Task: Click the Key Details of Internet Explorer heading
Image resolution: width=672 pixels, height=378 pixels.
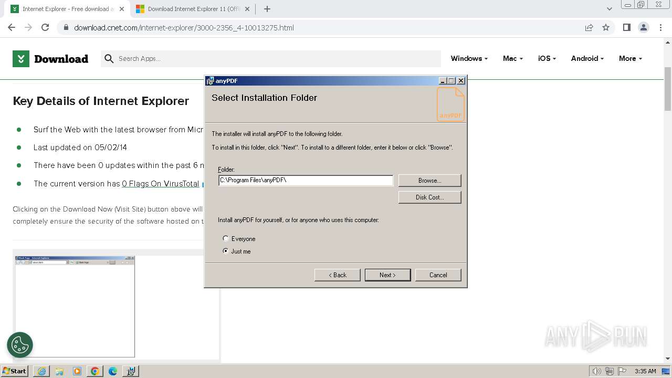Action: (101, 101)
